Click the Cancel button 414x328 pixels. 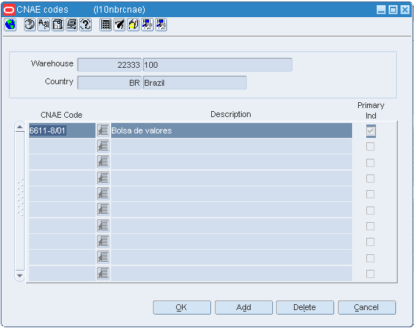(367, 307)
